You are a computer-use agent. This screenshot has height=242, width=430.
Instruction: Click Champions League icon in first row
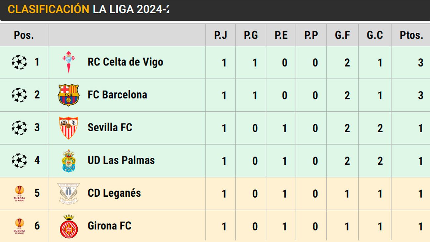click(20, 62)
